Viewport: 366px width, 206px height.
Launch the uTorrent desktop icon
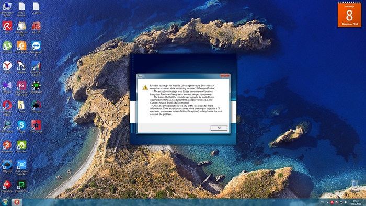[x=7, y=47]
